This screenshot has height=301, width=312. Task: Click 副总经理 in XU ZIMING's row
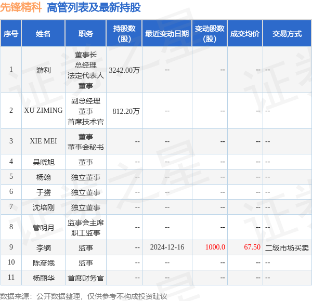click(x=86, y=101)
